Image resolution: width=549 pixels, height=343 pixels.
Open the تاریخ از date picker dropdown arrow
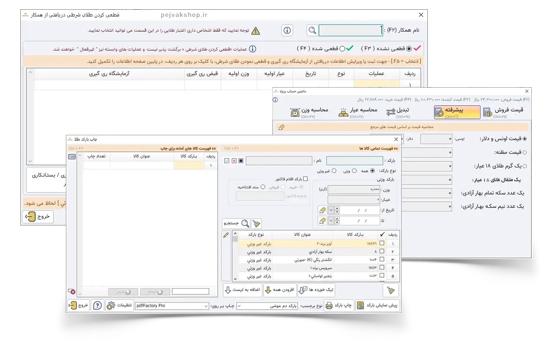coord(331,210)
